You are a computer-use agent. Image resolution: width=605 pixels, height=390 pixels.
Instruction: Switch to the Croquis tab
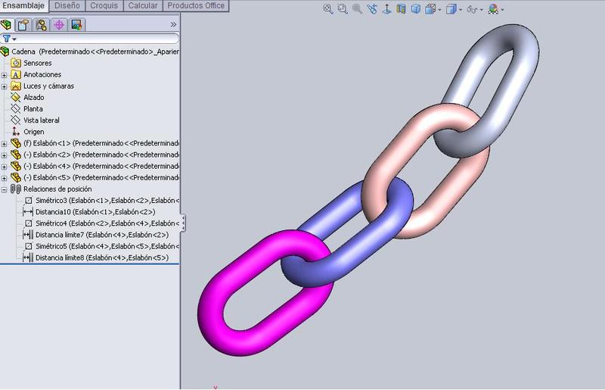click(104, 6)
